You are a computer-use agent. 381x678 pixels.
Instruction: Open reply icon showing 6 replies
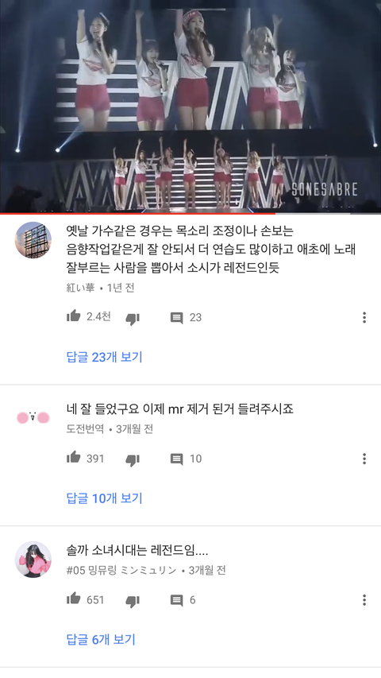(x=176, y=601)
